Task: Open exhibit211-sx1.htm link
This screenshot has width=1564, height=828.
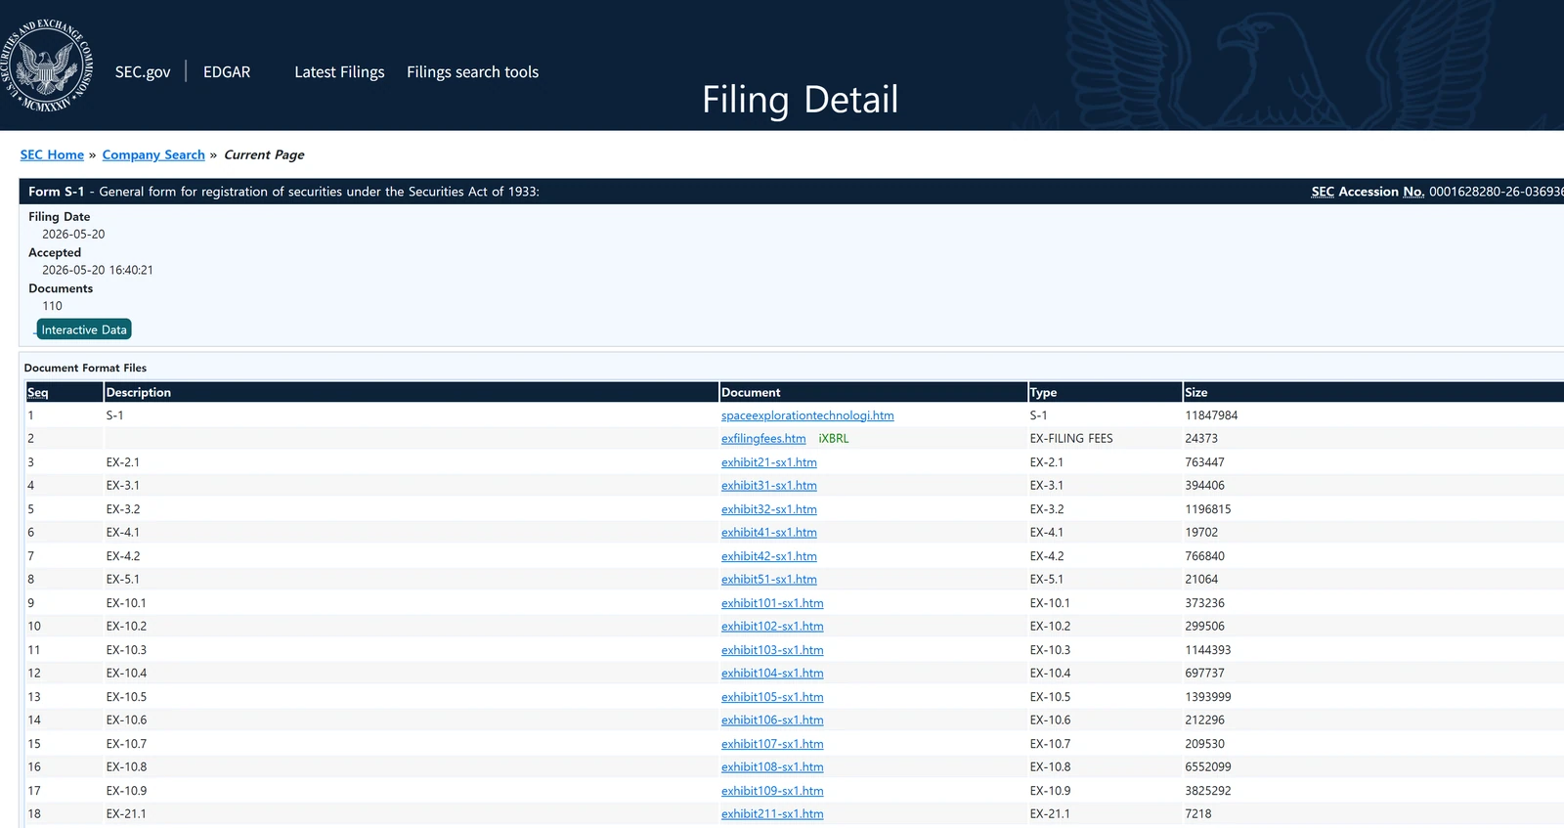Action: coord(772,814)
